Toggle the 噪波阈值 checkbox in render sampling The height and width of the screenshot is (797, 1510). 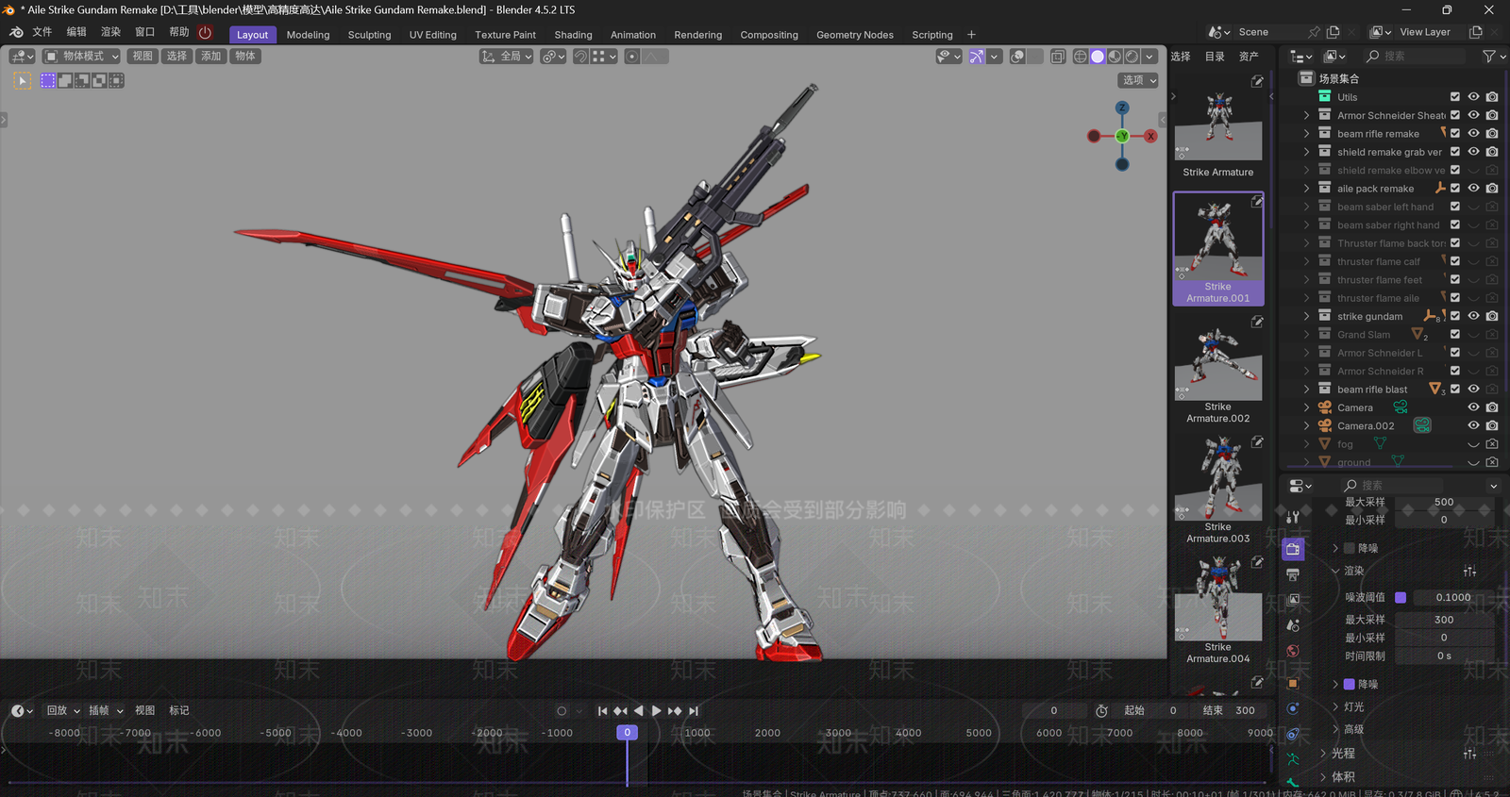point(1401,597)
